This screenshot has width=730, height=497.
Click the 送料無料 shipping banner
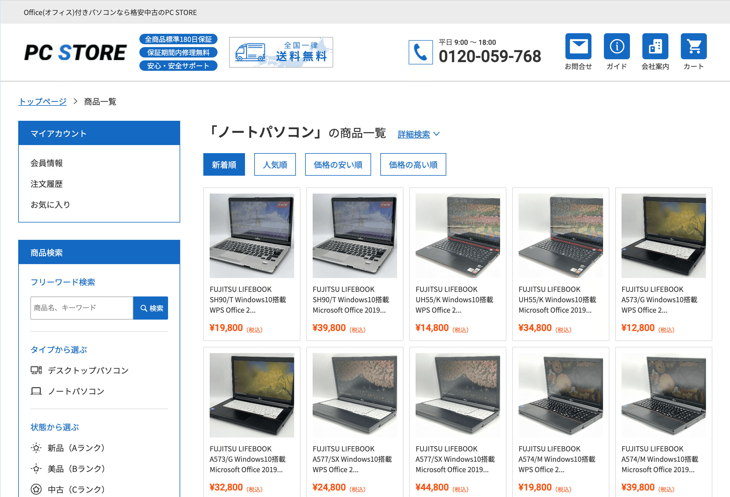281,52
